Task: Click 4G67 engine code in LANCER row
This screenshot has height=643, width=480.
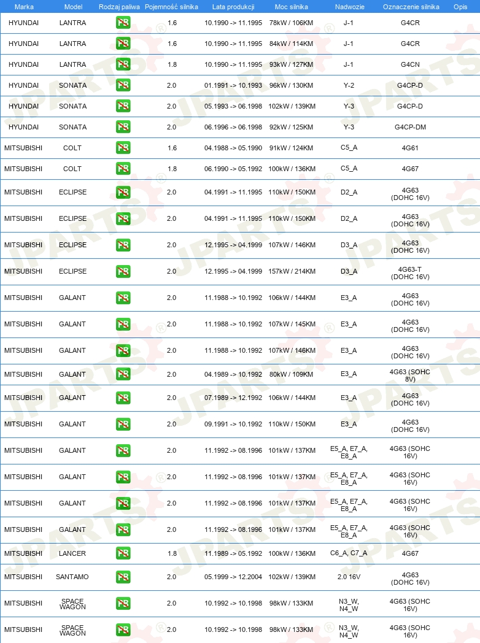Action: coord(410,553)
